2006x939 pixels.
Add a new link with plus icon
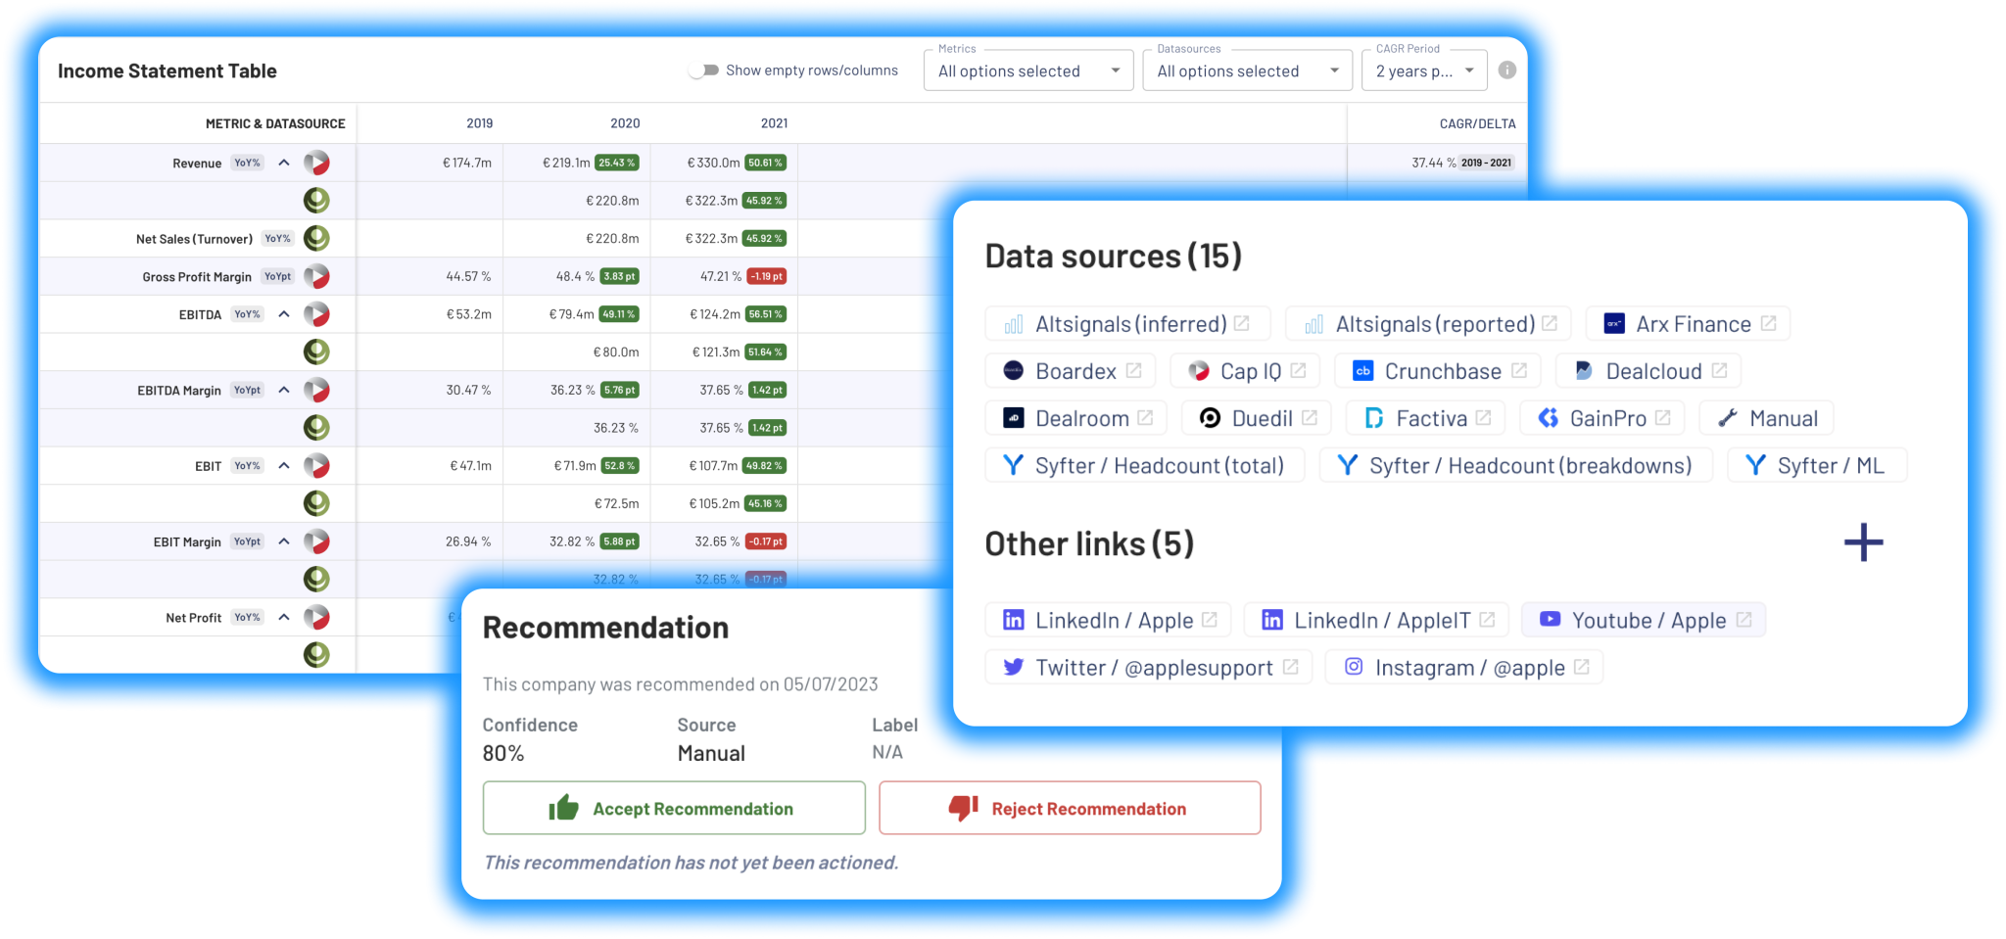(1863, 542)
